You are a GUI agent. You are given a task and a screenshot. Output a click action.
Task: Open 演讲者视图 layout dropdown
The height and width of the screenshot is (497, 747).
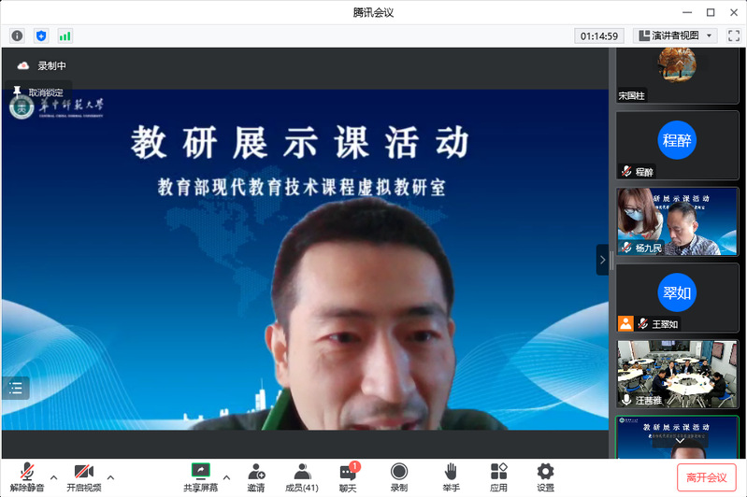click(675, 35)
